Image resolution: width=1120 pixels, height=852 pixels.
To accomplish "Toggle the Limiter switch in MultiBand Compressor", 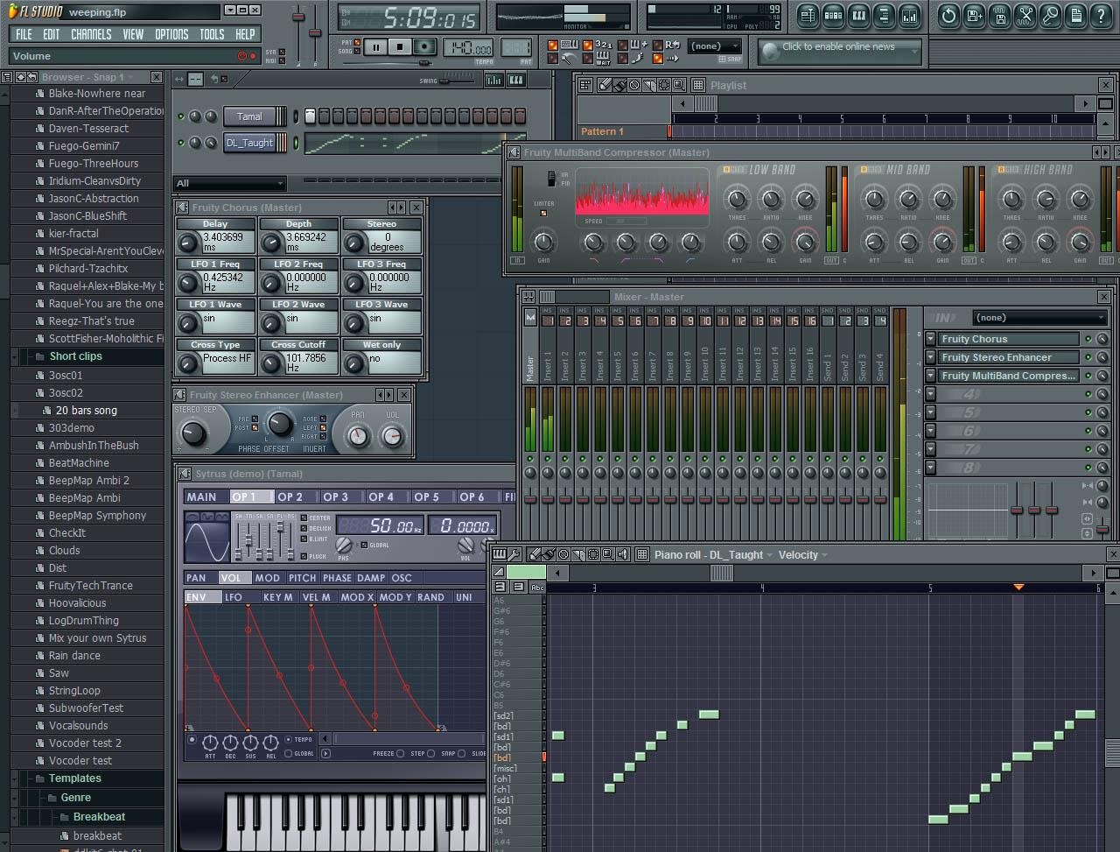I will 543,213.
